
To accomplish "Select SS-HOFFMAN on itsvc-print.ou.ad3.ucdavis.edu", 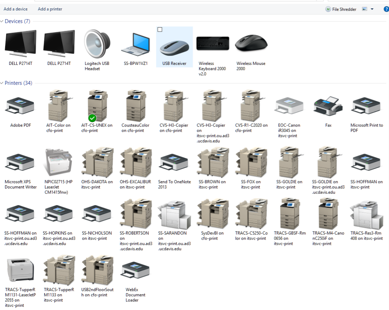I will click(x=21, y=225).
